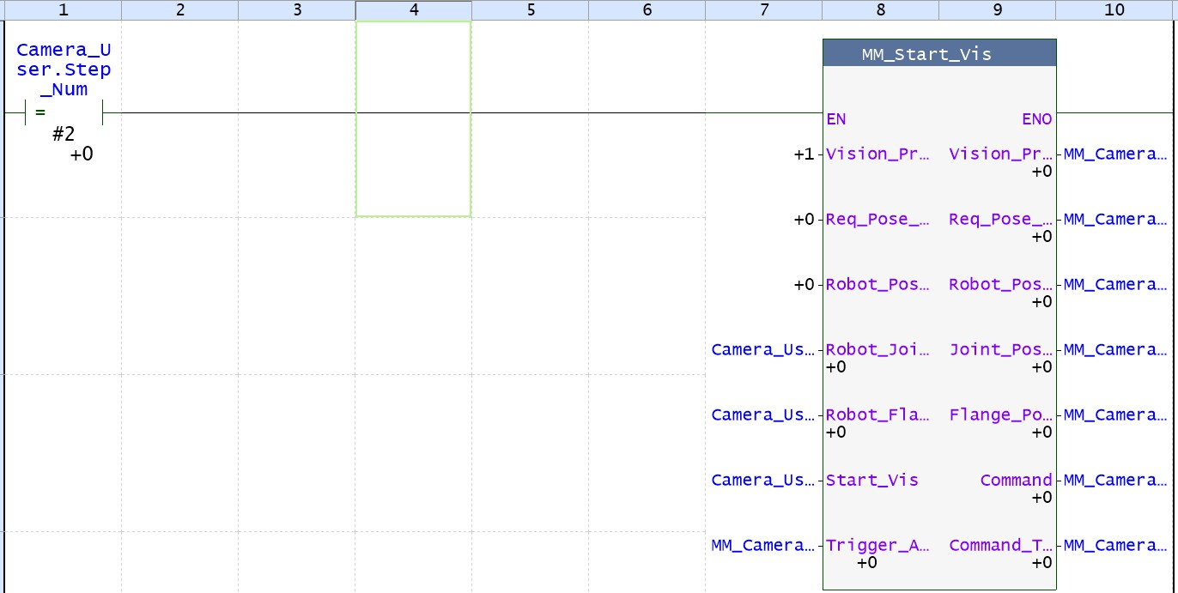Select the Camera_Us variable wired to Start_Vis

click(x=762, y=481)
